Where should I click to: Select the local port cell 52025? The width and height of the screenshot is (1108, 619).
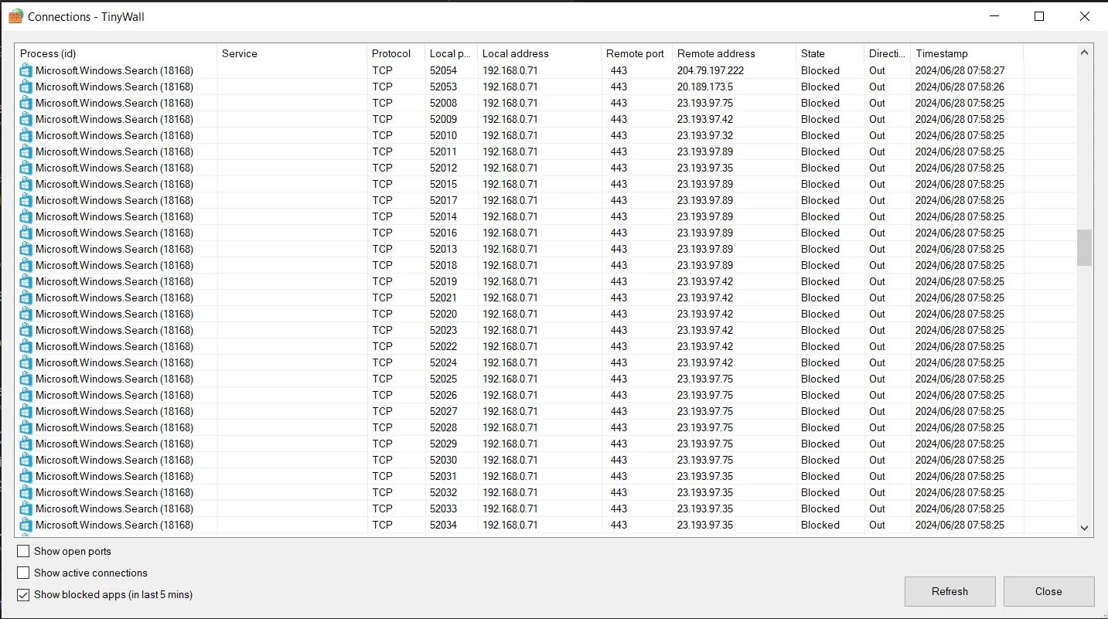[x=443, y=379]
